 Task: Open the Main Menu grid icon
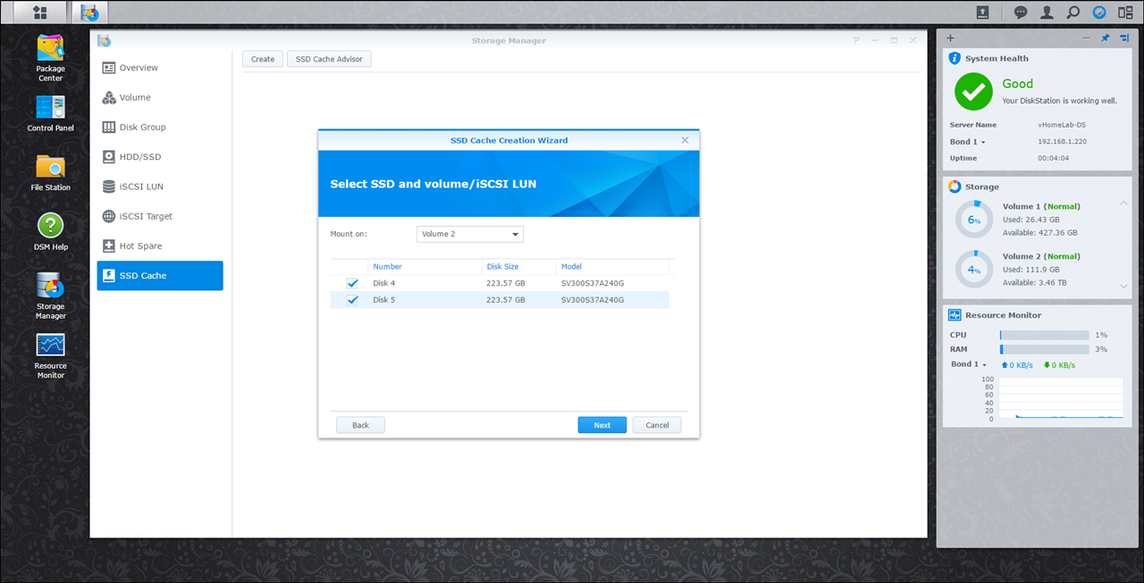[x=39, y=12]
